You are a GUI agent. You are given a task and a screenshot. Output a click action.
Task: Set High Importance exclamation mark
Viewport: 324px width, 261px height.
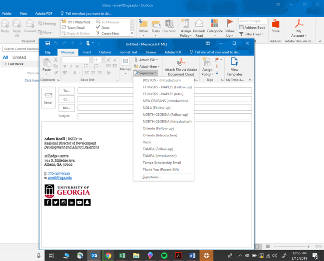pyautogui.click(x=217, y=66)
